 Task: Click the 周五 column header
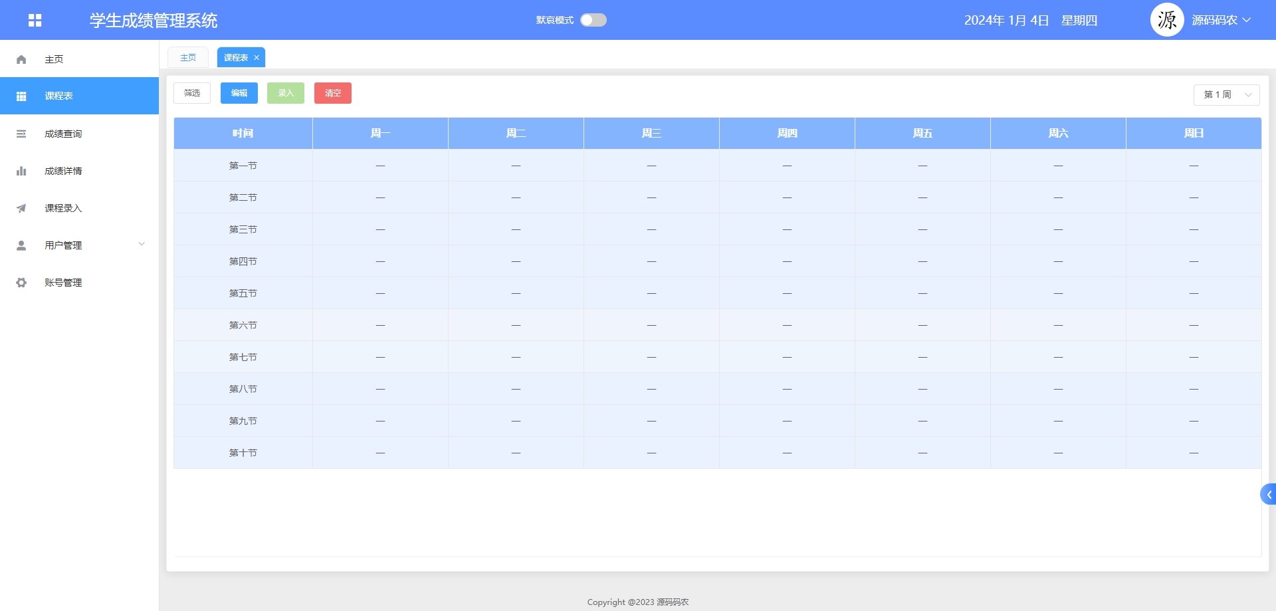click(x=922, y=134)
